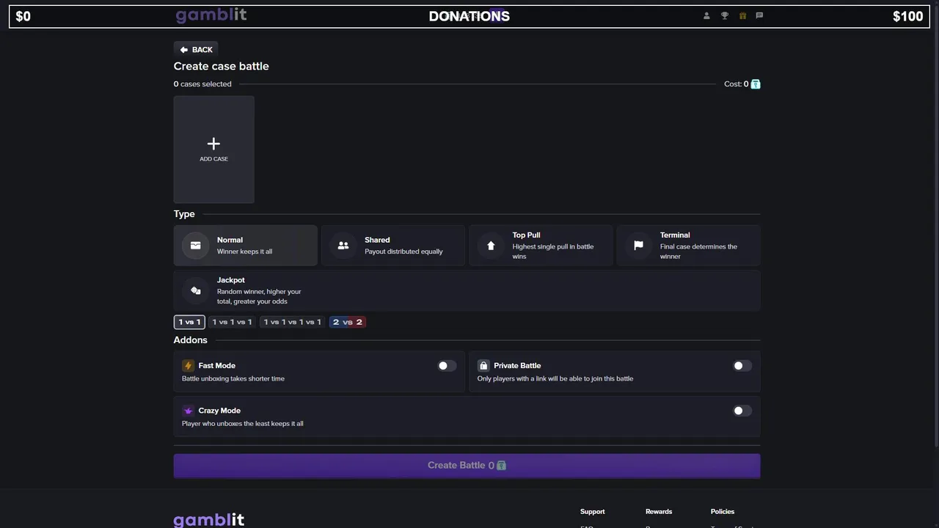Click the Crazy Mode jester icon
Screen dimensions: 939x528
point(188,411)
